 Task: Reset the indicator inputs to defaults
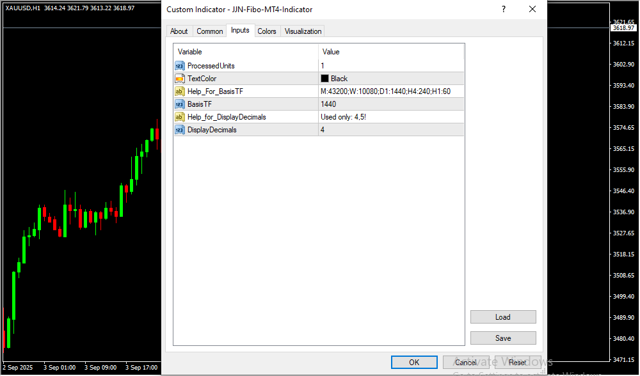(518, 363)
